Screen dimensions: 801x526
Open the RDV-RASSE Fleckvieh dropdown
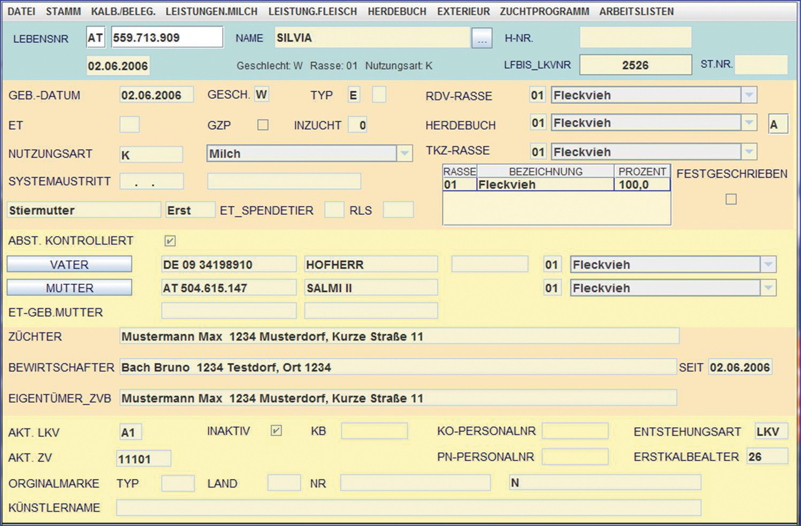coord(749,96)
